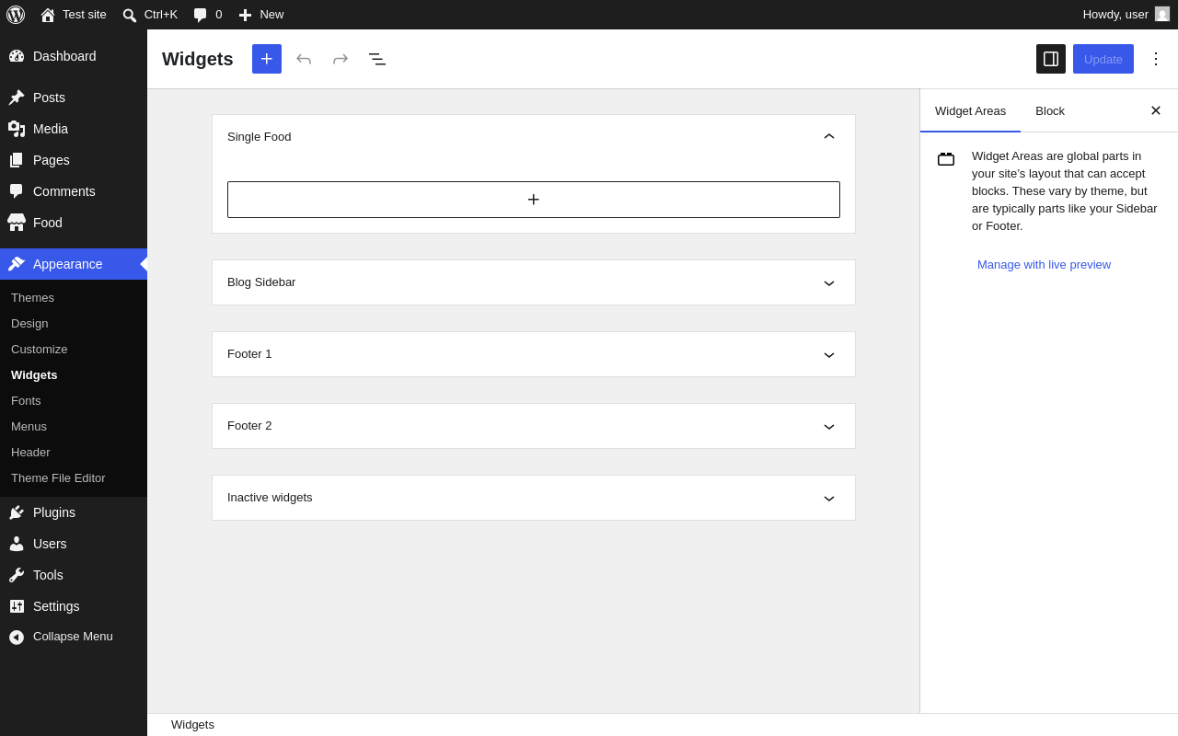1178x736 pixels.
Task: Toggle the block inserter plus button
Action: (267, 59)
